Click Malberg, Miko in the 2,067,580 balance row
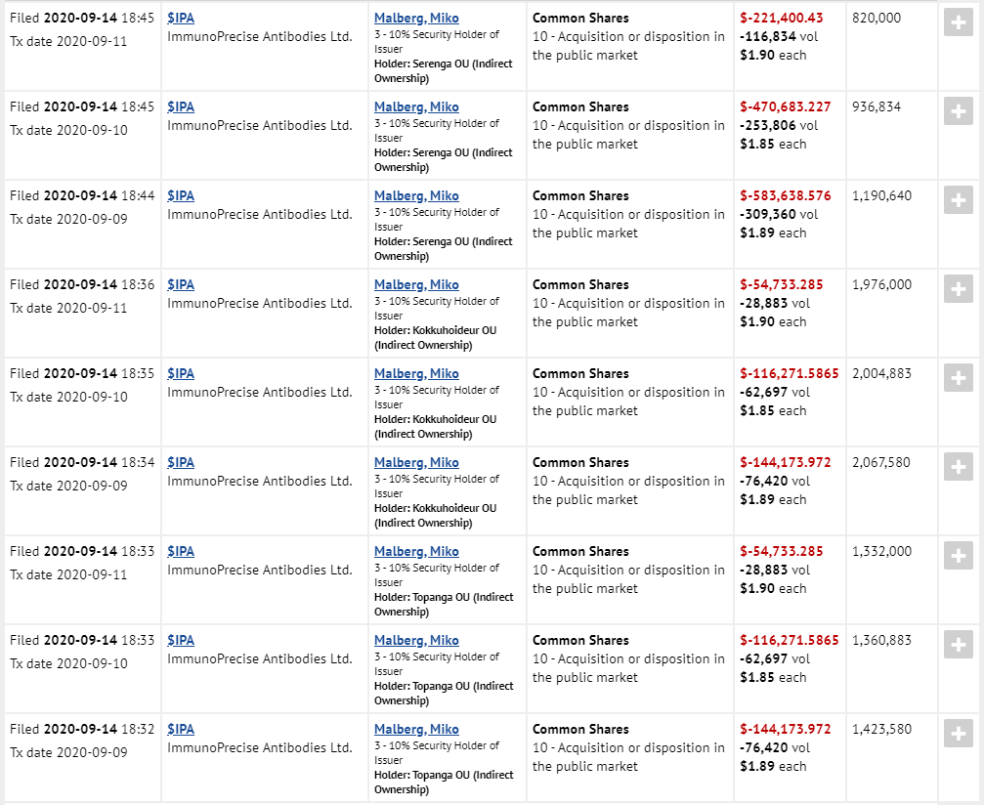 tap(416, 462)
